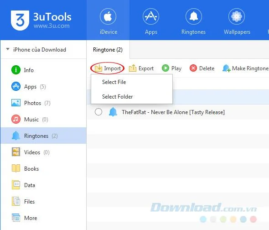Image resolution: width=269 pixels, height=230 pixels.
Task: Play the selected ringtone
Action: (x=171, y=68)
